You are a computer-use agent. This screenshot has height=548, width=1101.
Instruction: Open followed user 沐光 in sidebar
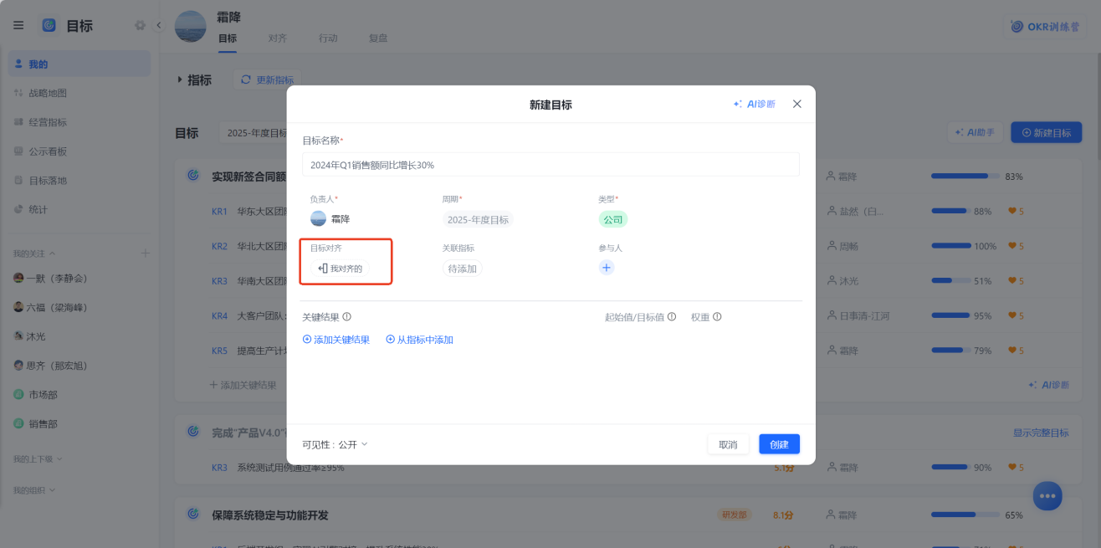point(29,335)
